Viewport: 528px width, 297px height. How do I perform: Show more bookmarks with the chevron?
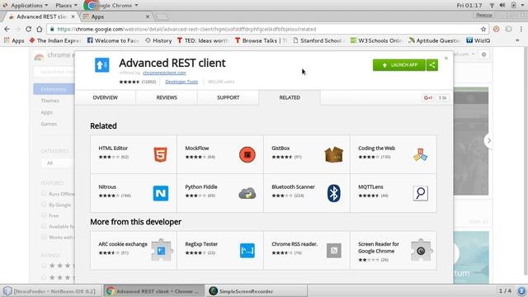pyautogui.click(x=517, y=40)
